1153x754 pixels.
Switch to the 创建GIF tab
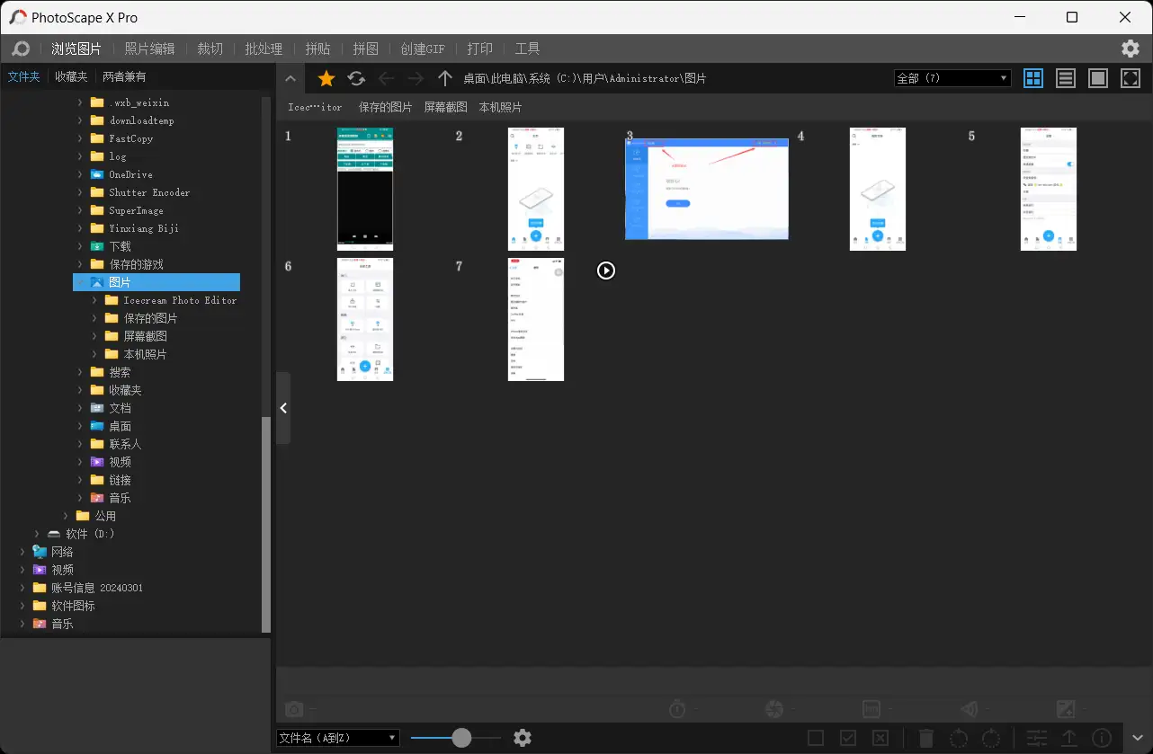click(x=423, y=49)
